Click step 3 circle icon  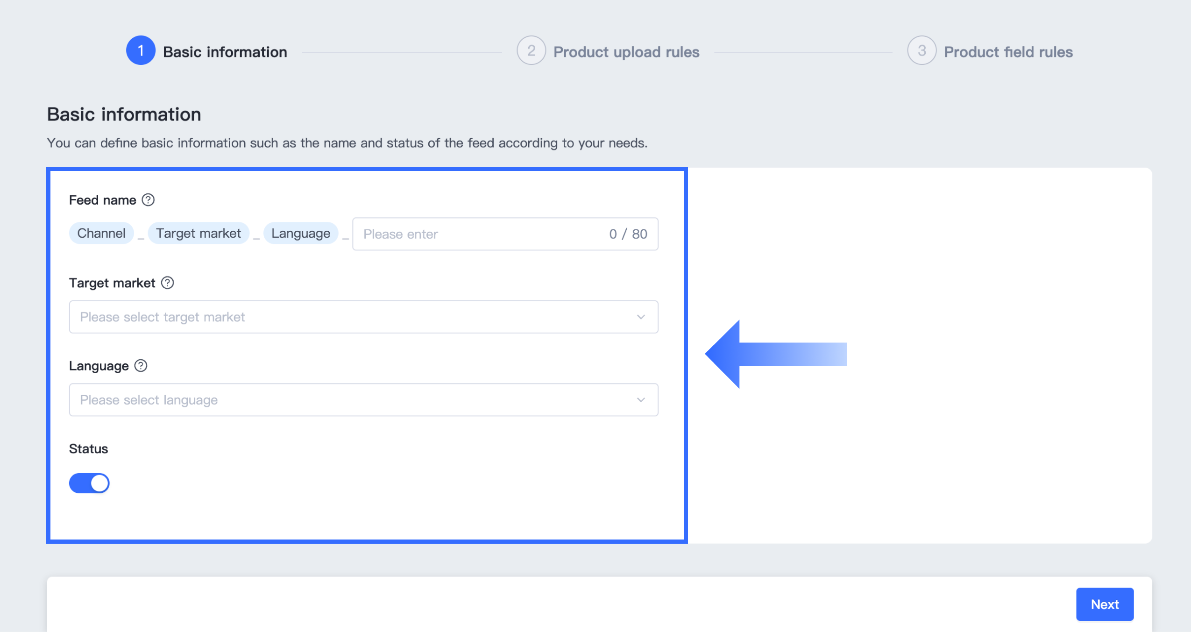click(922, 50)
